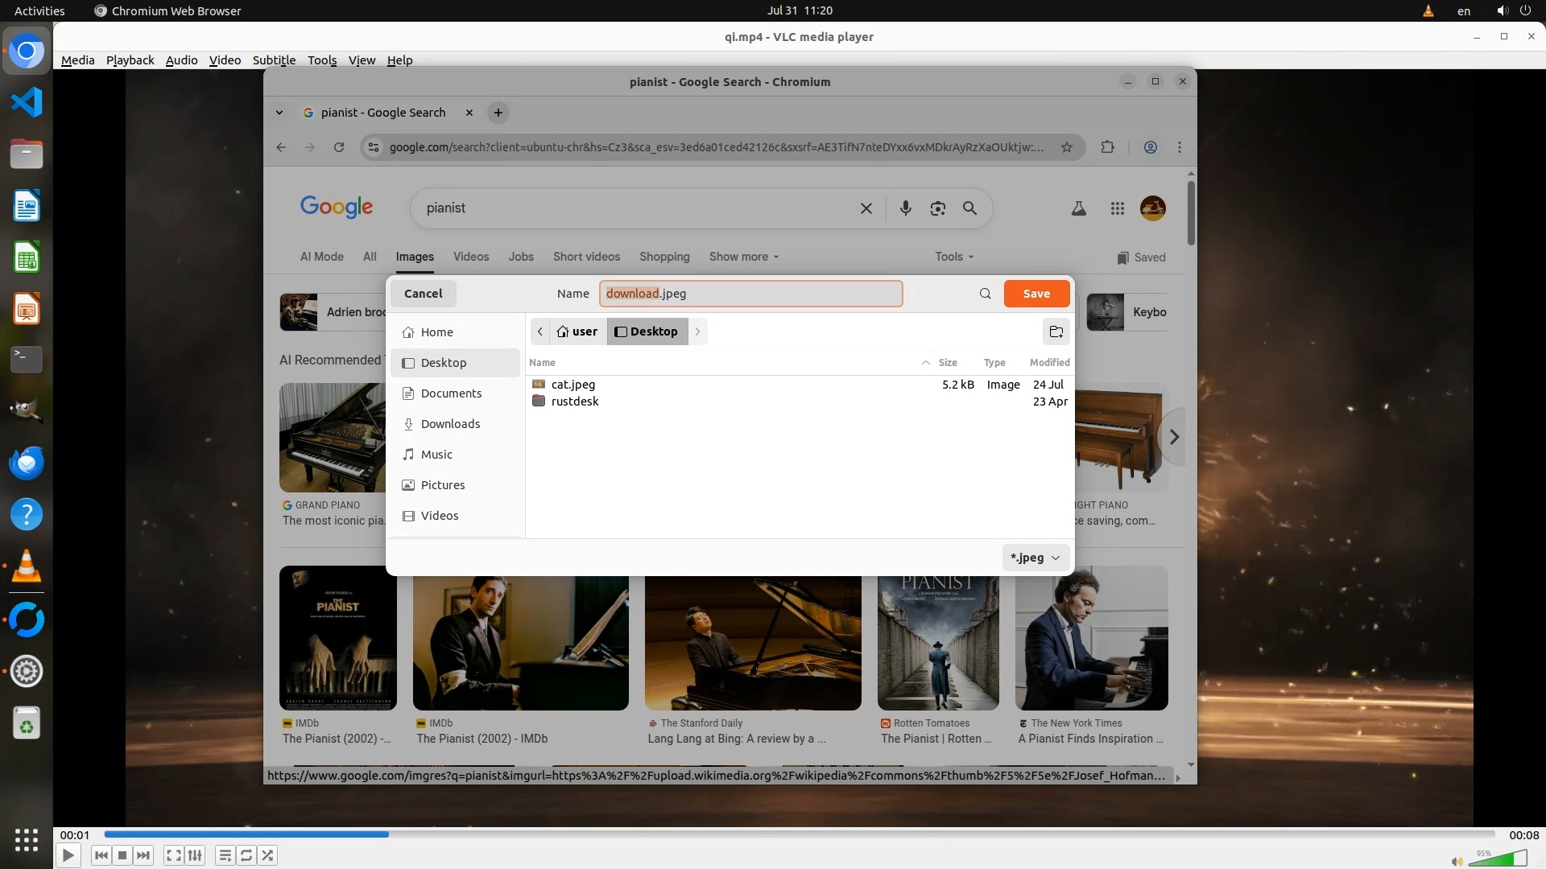Click the search icon in save dialog

pos(985,294)
